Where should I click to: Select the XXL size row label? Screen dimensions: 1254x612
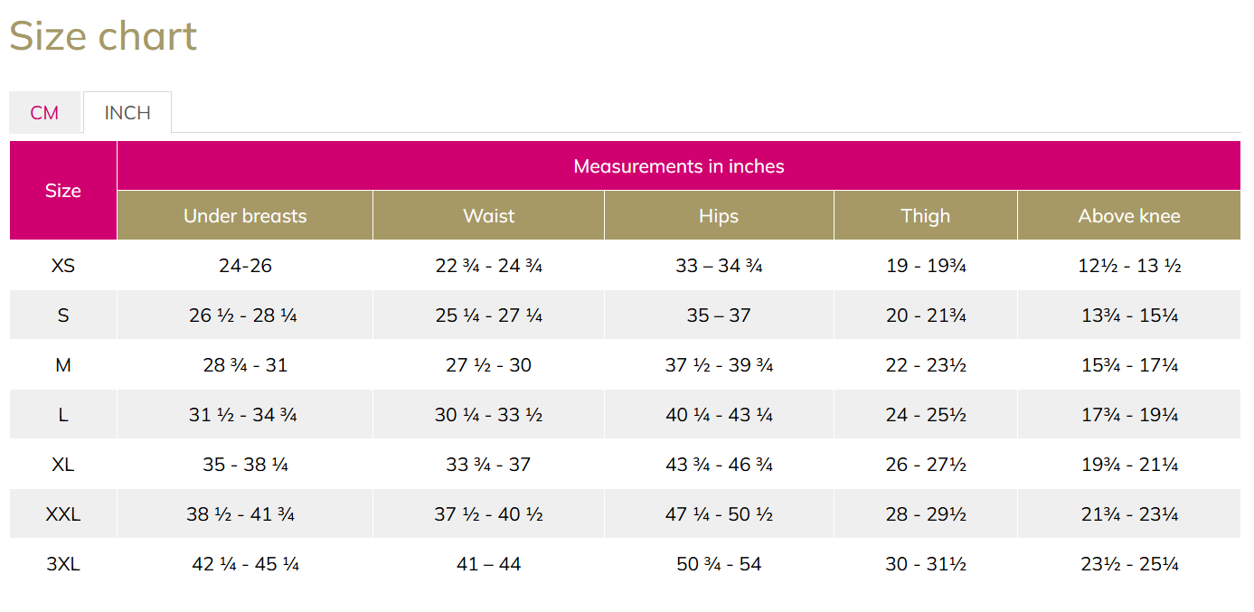(x=63, y=514)
